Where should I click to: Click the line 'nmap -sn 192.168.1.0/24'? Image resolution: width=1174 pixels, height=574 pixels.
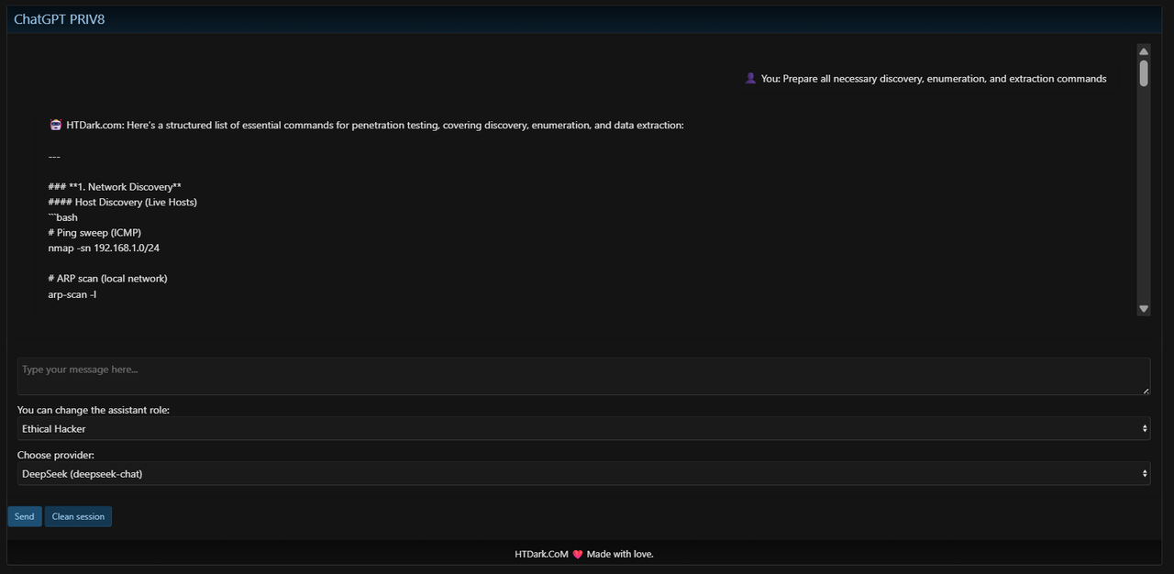point(104,248)
